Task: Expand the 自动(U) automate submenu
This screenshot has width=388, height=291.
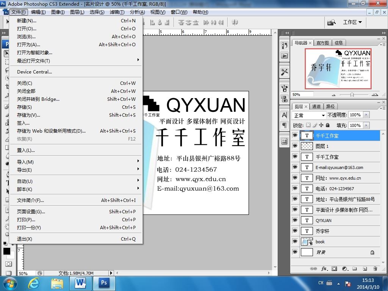Action: click(76, 181)
